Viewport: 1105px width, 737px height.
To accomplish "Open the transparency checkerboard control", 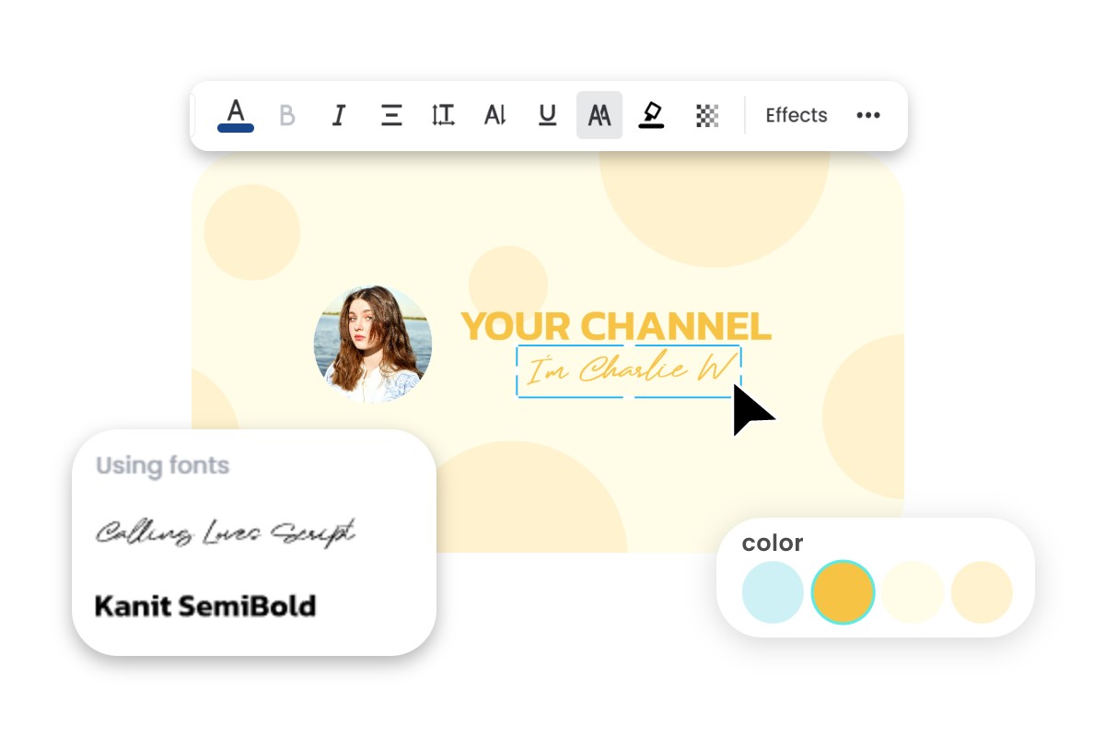I will tap(706, 114).
